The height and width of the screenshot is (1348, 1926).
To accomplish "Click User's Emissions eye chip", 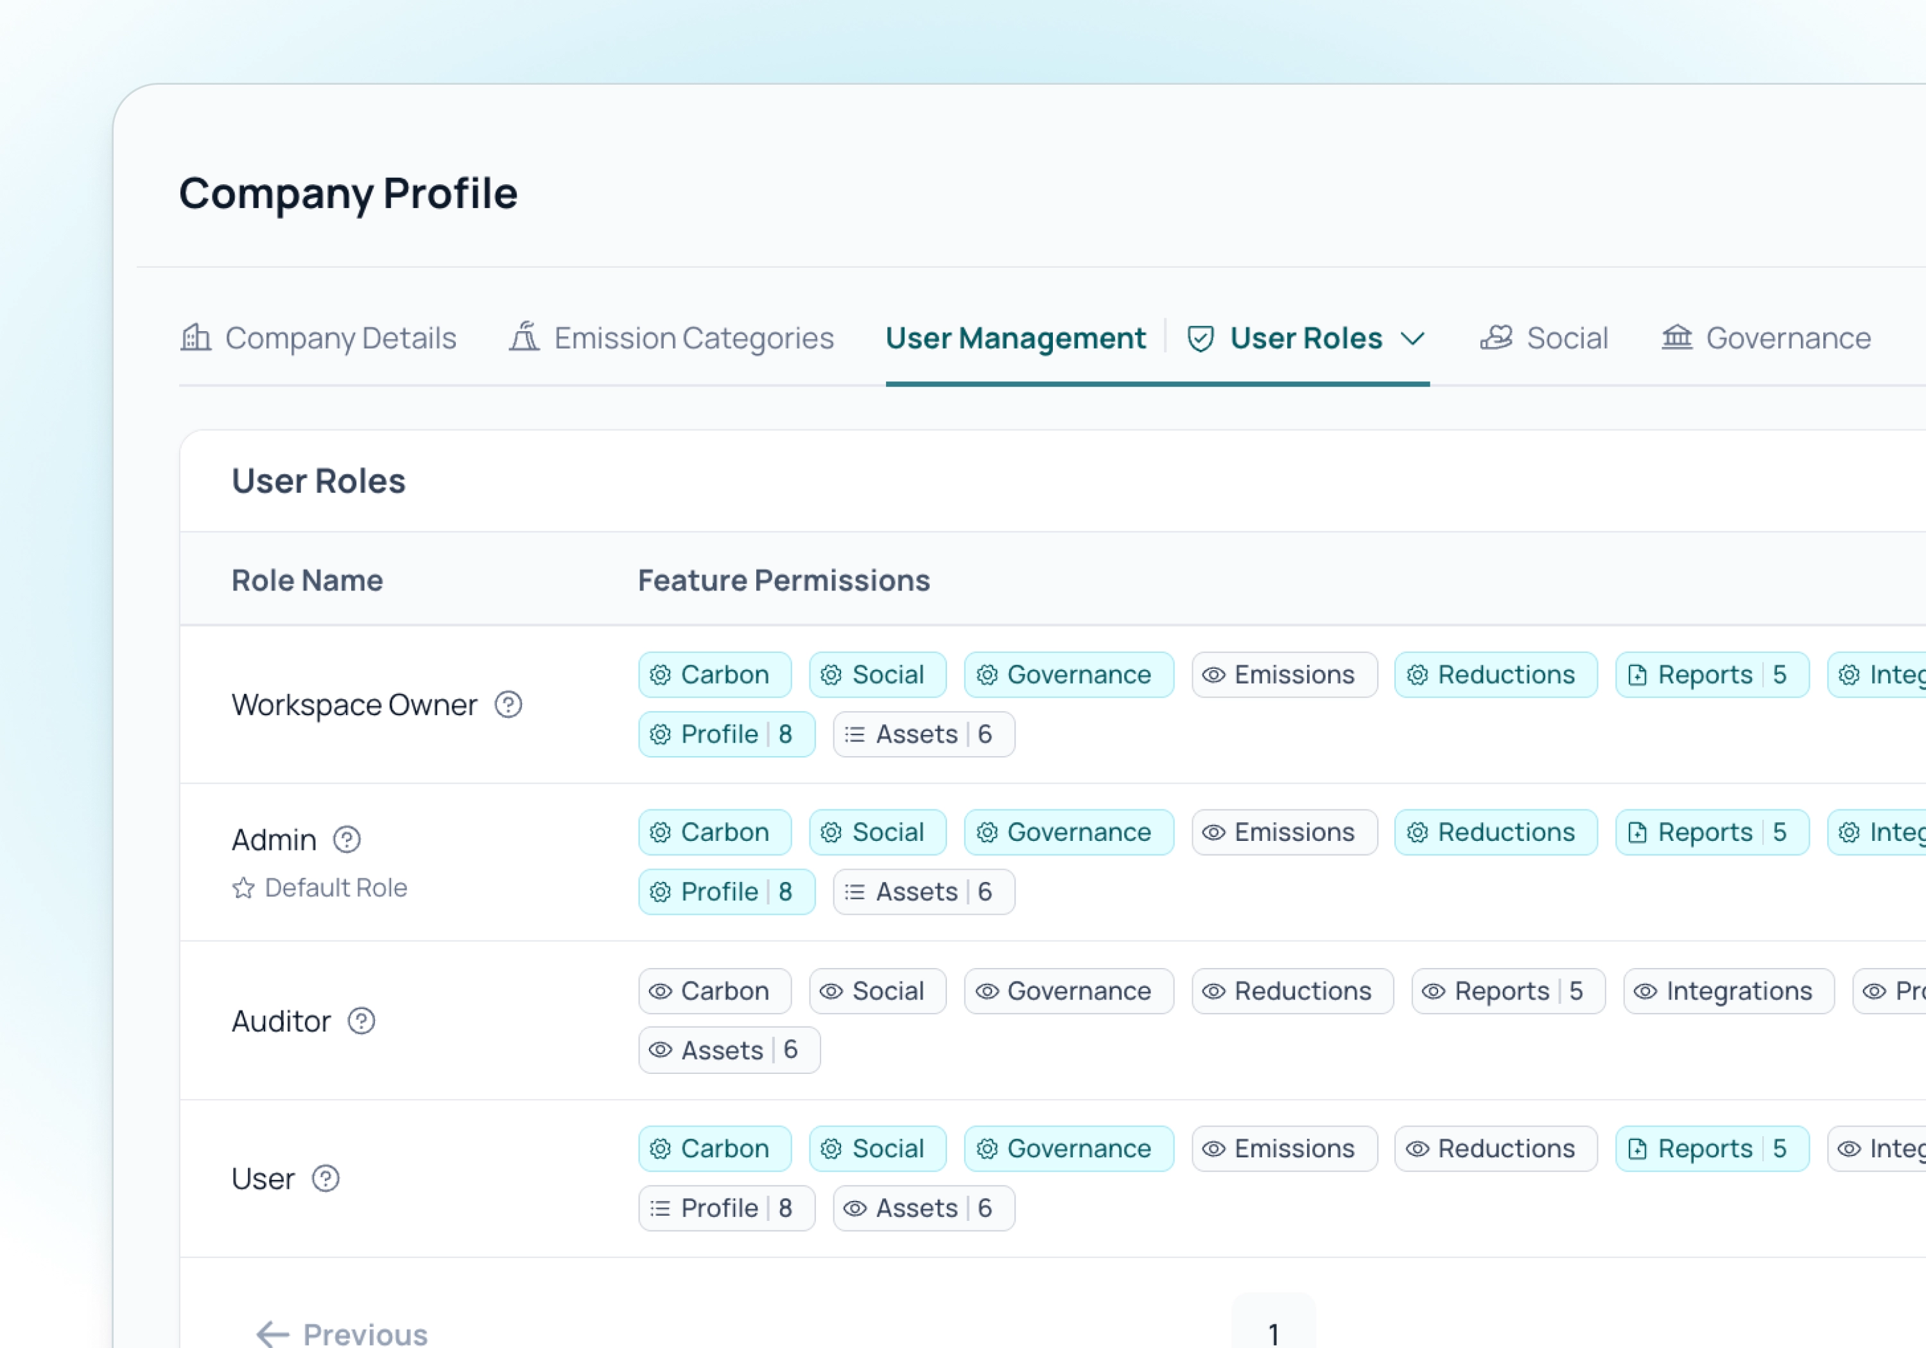I will click(1284, 1148).
